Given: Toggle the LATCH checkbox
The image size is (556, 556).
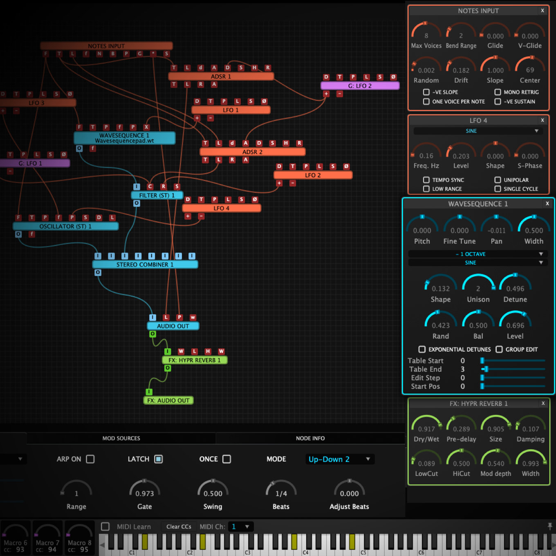Looking at the screenshot, I should coord(158,459).
